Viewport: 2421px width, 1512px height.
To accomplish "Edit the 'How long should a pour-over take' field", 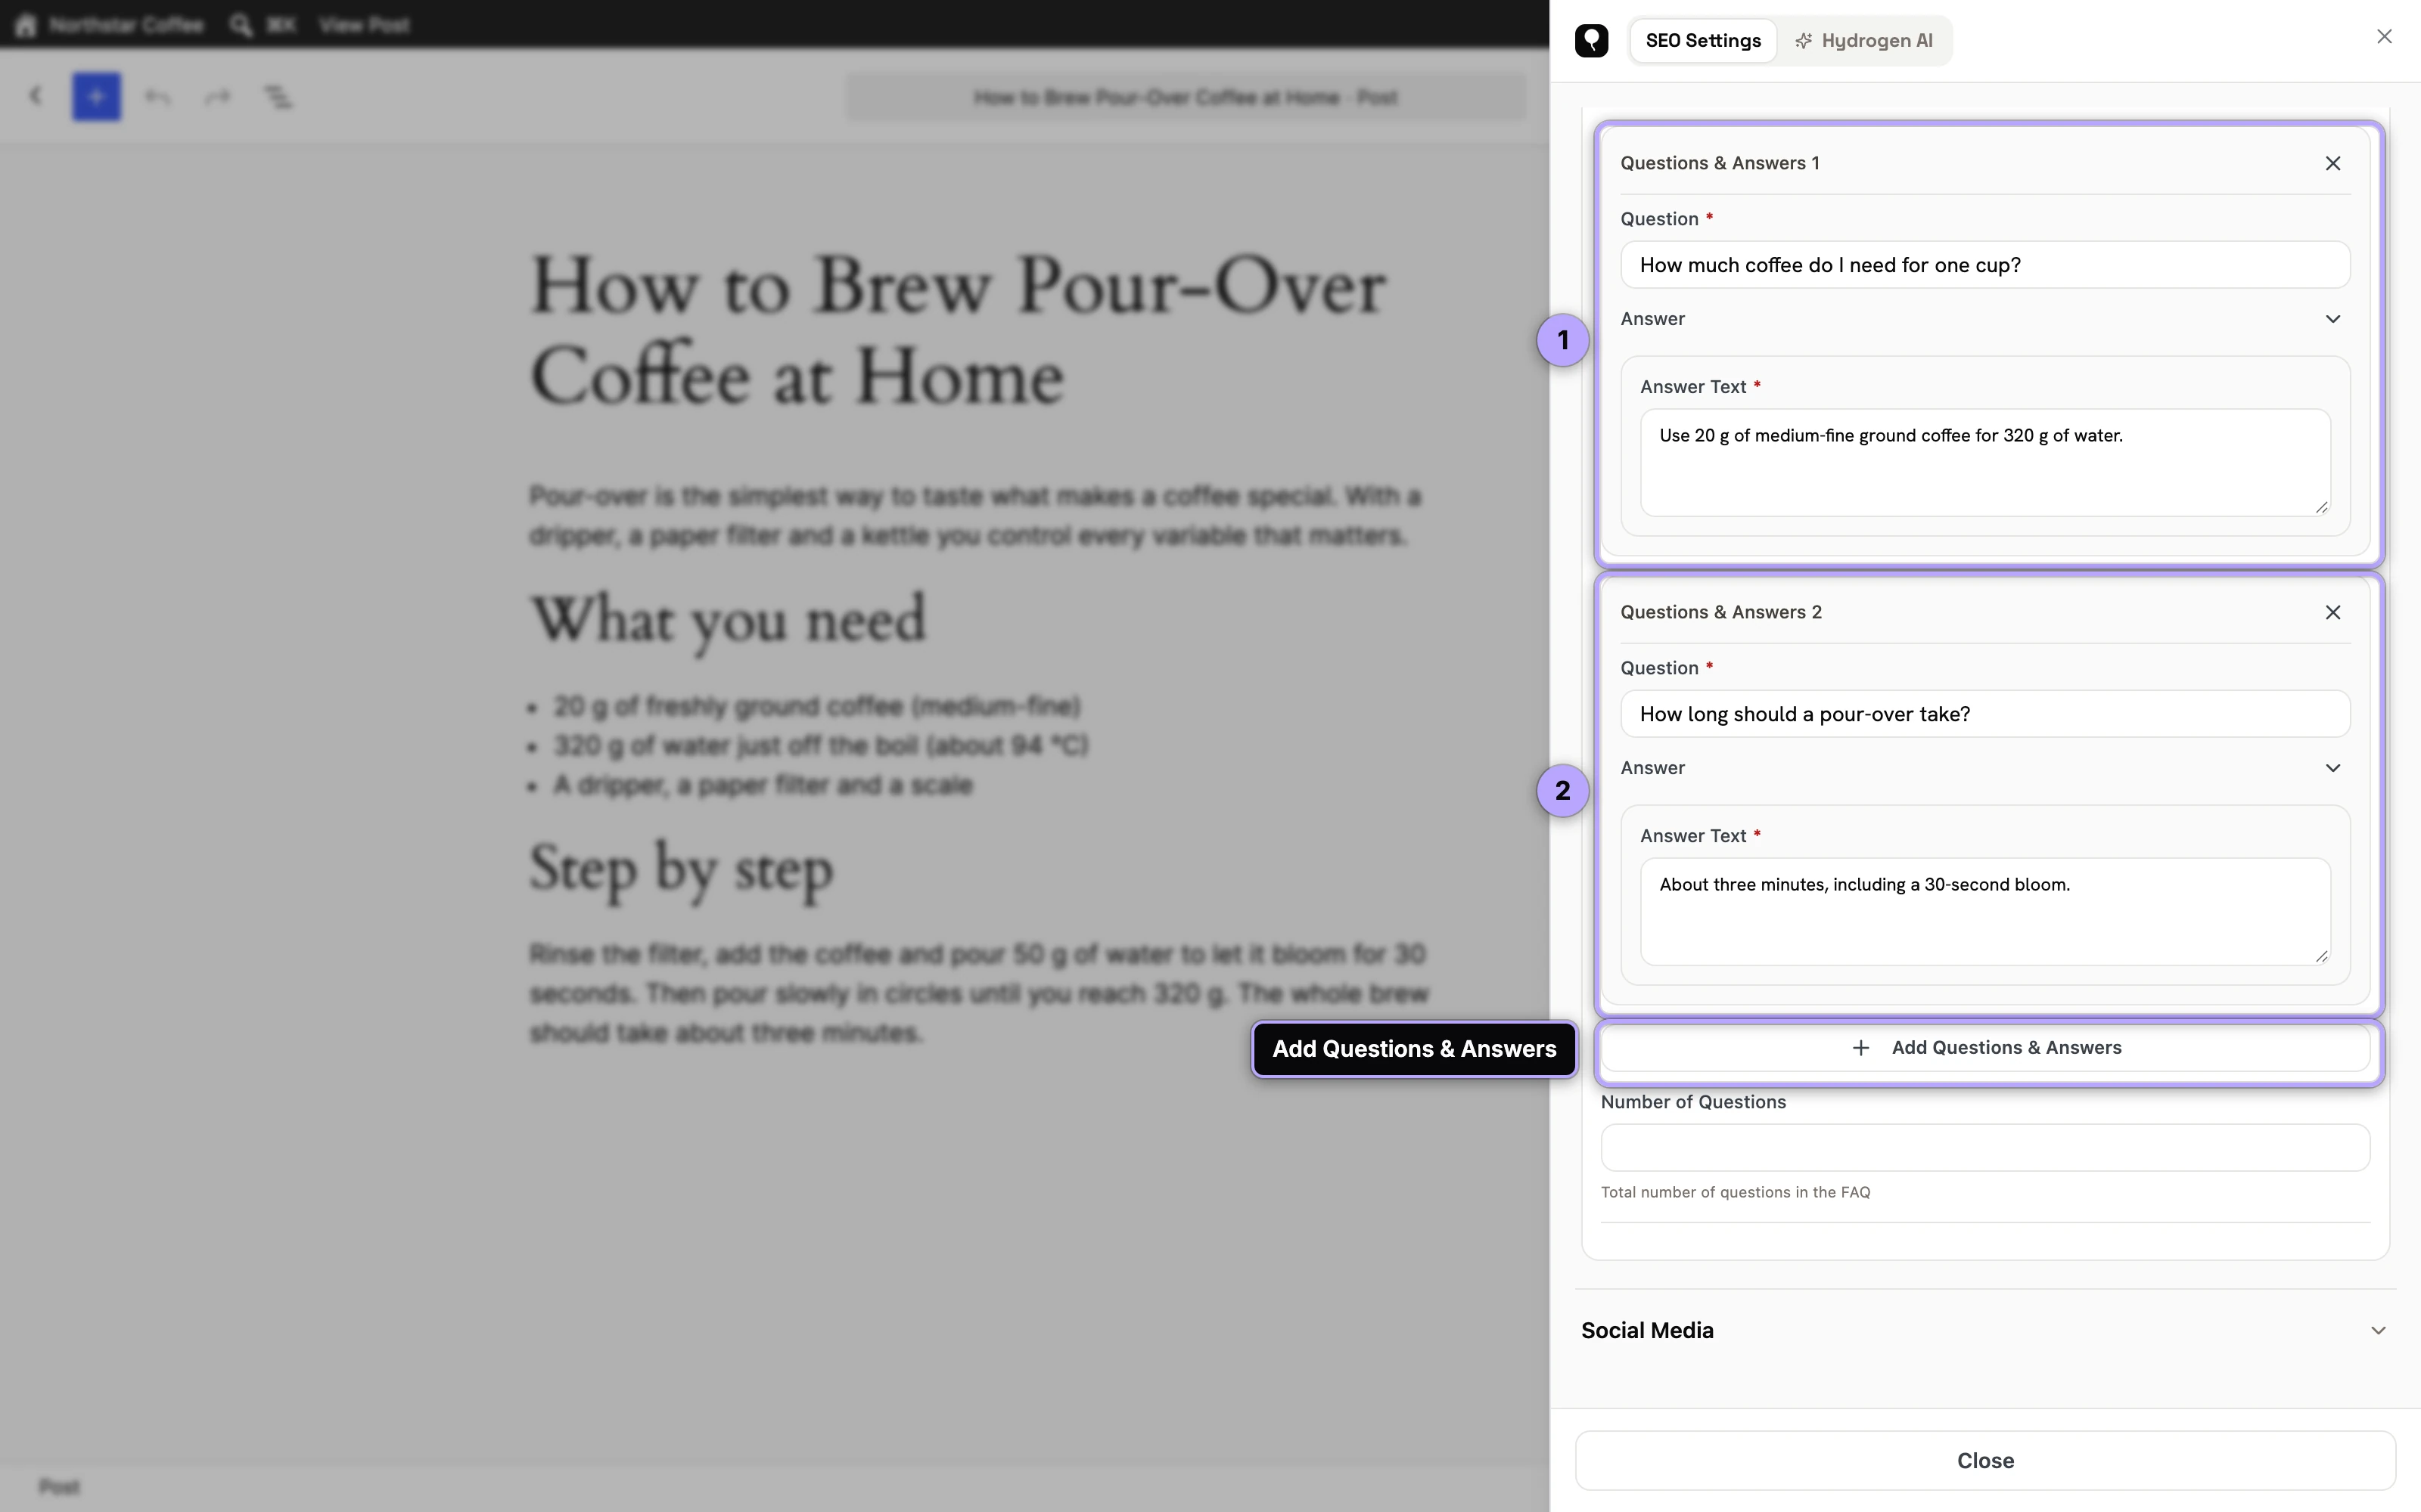I will (1984, 714).
